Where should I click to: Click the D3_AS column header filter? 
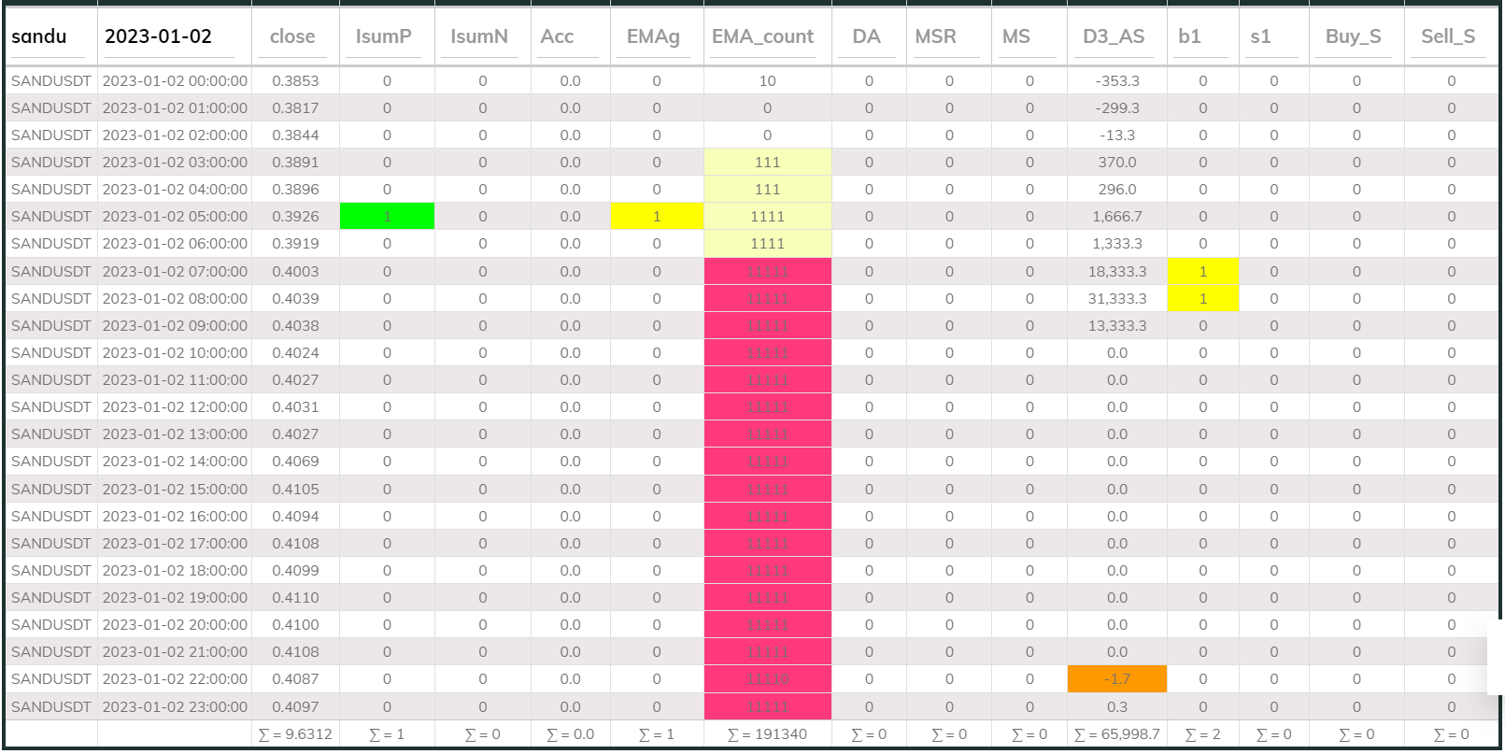click(x=1114, y=37)
